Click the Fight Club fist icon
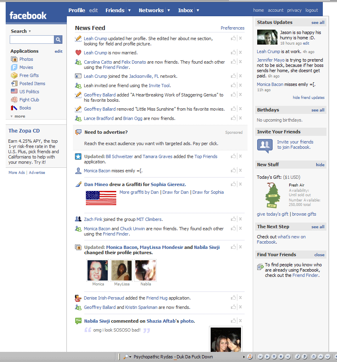Image resolution: width=337 pixels, height=362 pixels. (14, 100)
